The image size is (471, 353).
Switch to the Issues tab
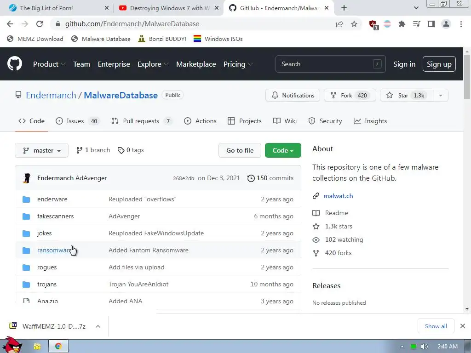(77, 121)
